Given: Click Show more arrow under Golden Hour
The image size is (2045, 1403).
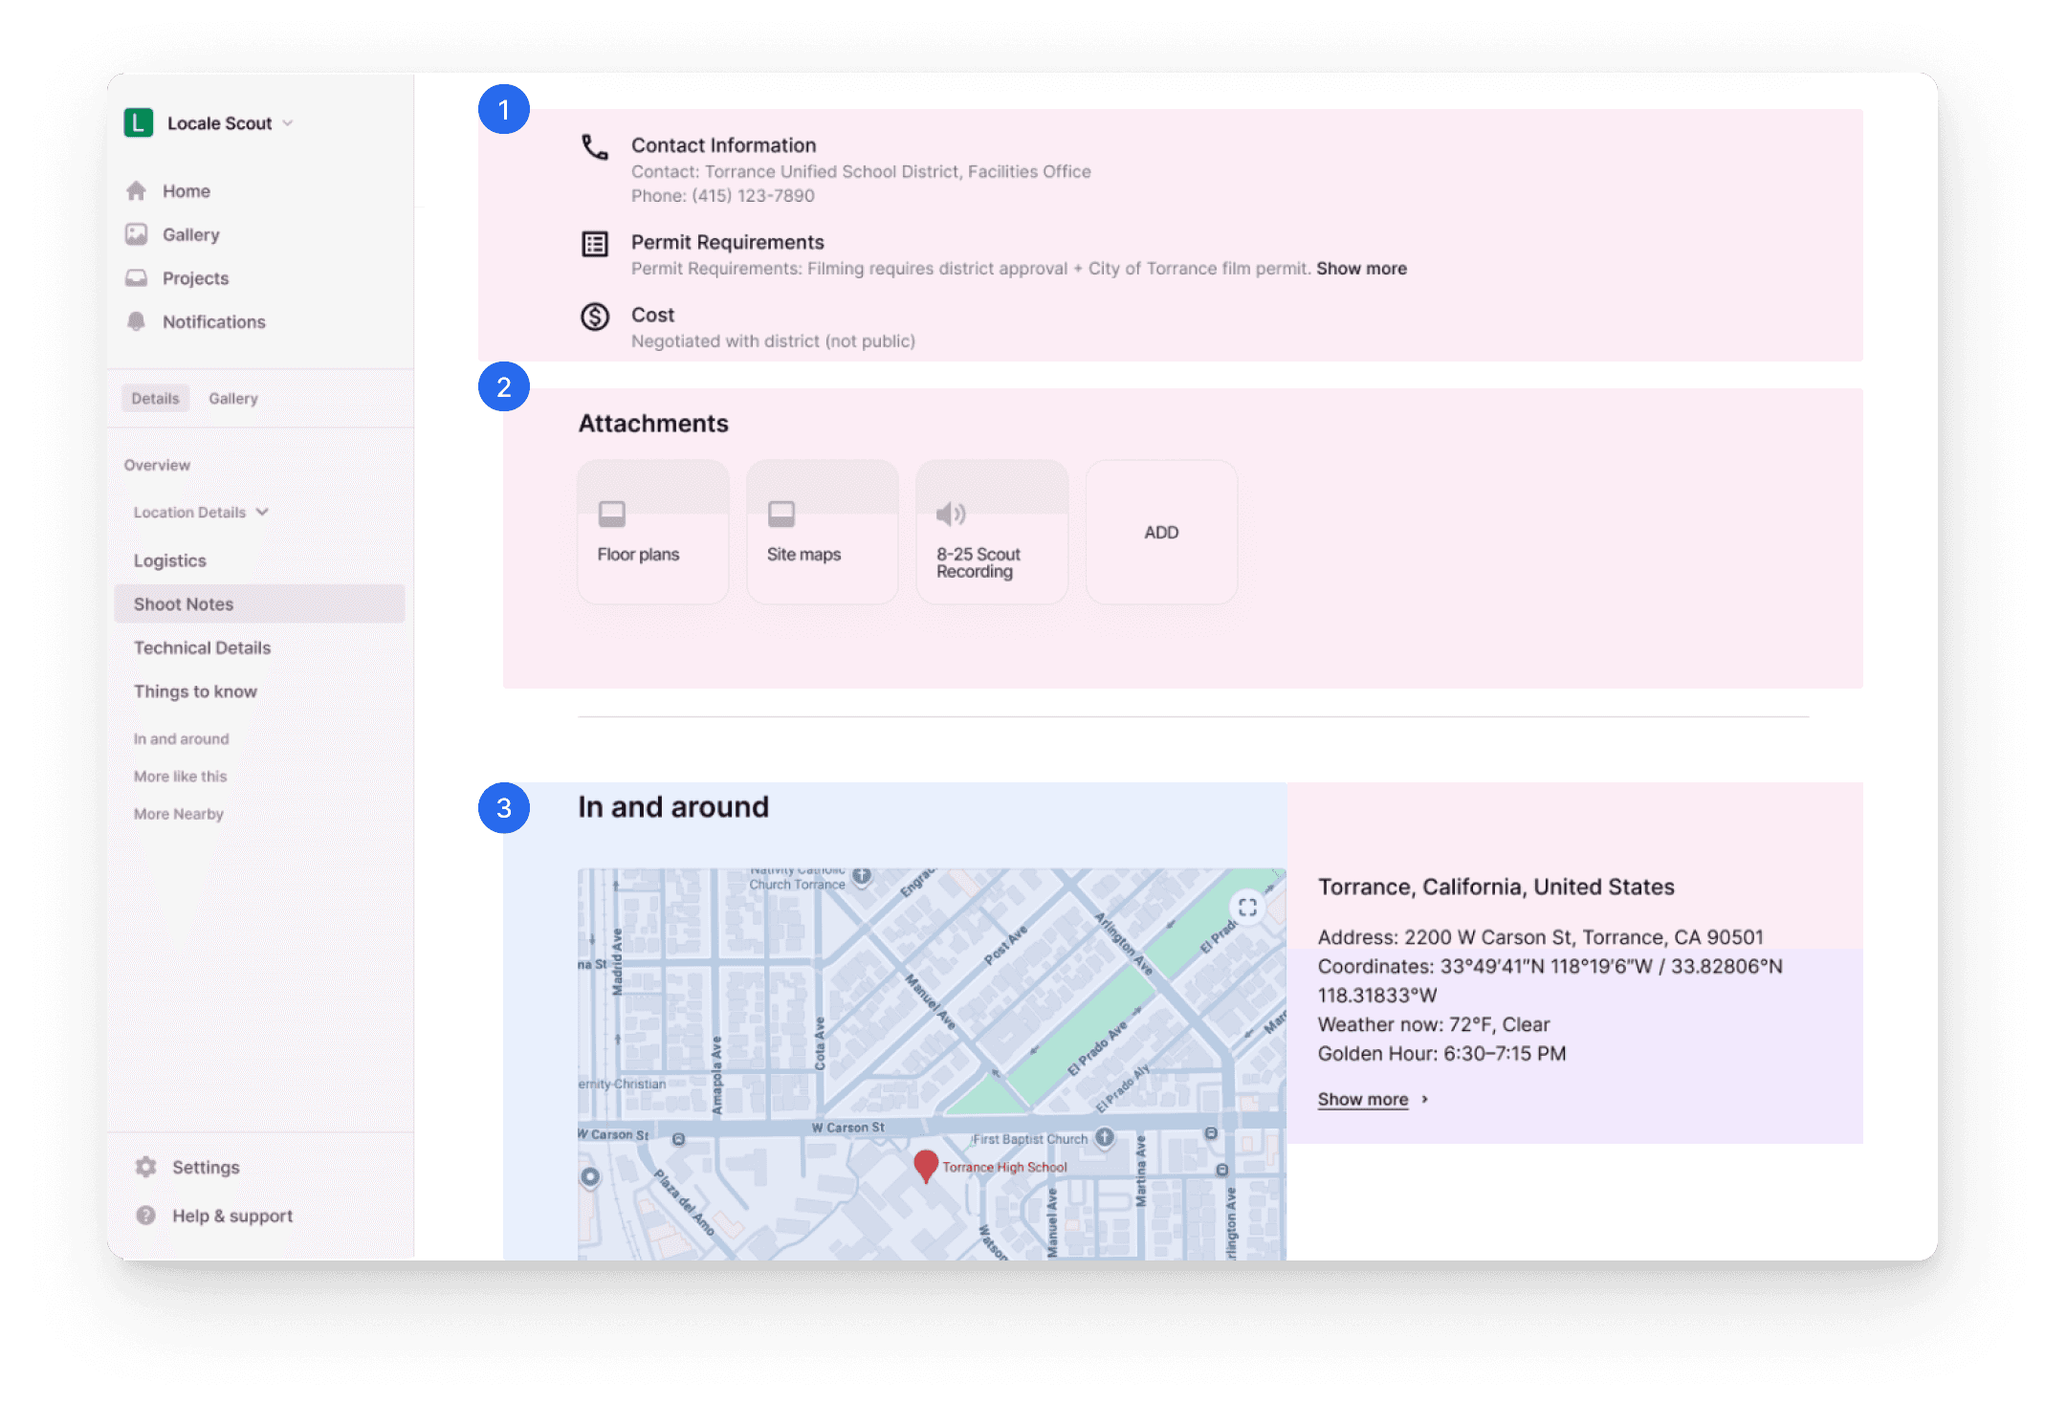Looking at the screenshot, I should [x=1424, y=1100].
